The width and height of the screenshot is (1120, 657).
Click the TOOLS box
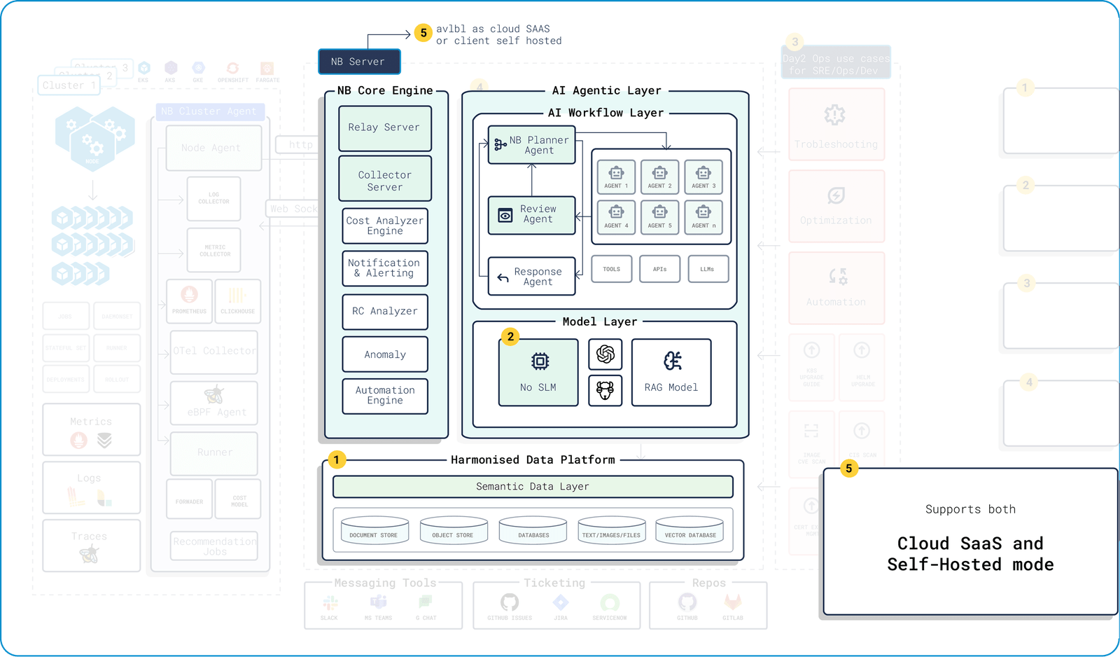[x=612, y=269]
